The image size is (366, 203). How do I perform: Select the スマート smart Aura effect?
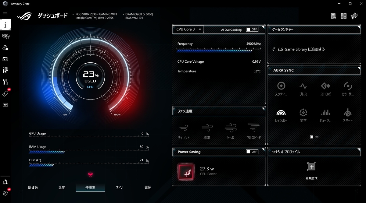348,115
